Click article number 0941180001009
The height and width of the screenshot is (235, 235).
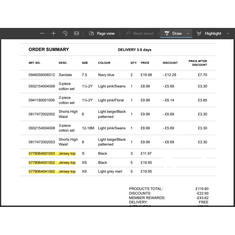[x=42, y=100]
